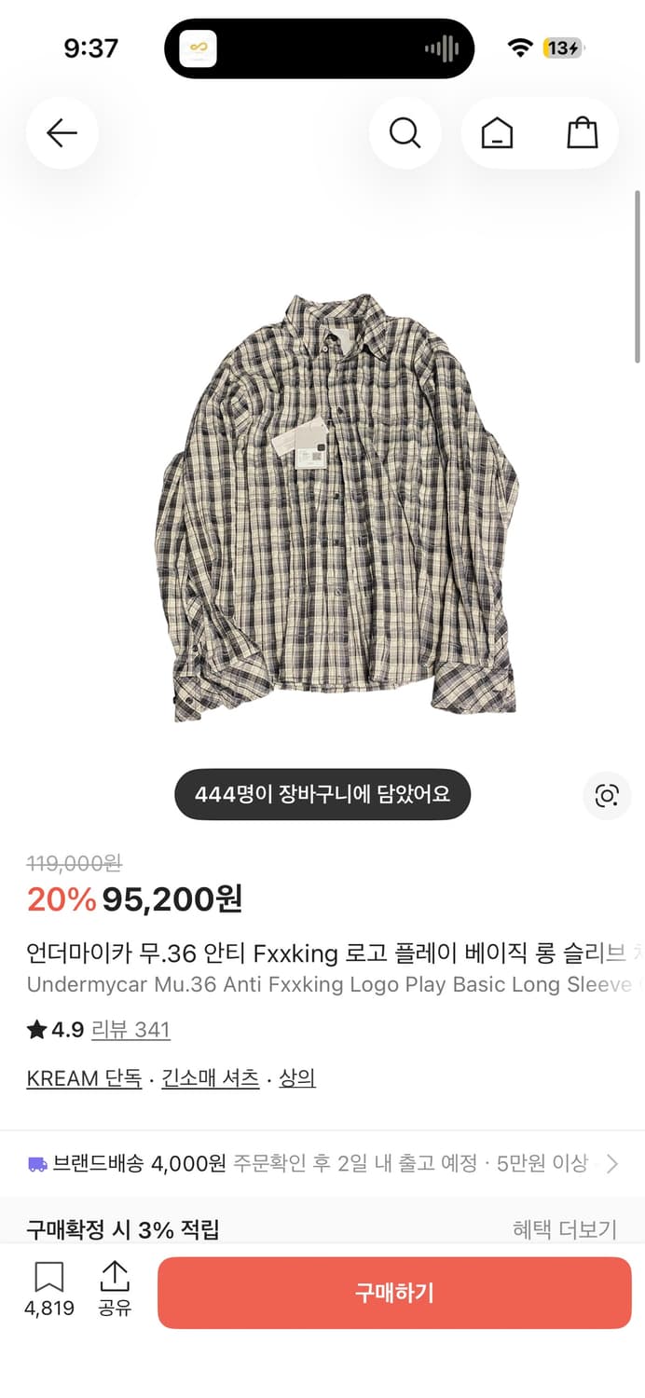The width and height of the screenshot is (645, 1398).
Task: Tap the 444명이 장바구니에 담았어요 badge
Action: [322, 795]
